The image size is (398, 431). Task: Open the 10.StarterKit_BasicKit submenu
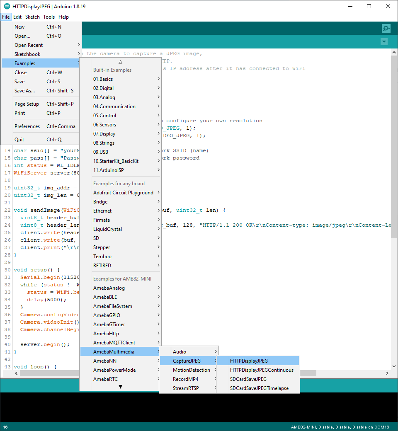coord(121,161)
